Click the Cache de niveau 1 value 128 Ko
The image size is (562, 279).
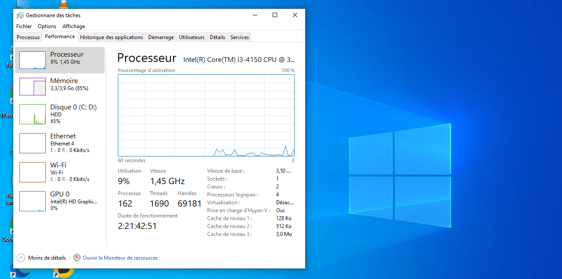click(284, 218)
